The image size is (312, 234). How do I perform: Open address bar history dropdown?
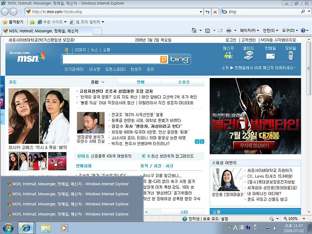coord(201,12)
